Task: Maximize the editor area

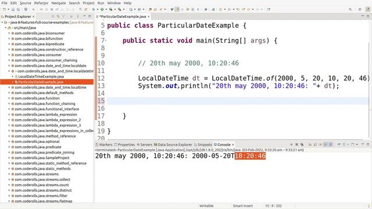Action: click(368, 16)
